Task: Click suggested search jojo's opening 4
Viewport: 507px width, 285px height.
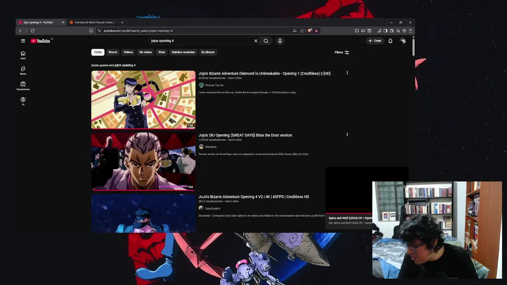Action: (125, 65)
